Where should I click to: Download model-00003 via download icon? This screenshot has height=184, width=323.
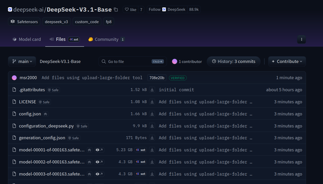152,174
